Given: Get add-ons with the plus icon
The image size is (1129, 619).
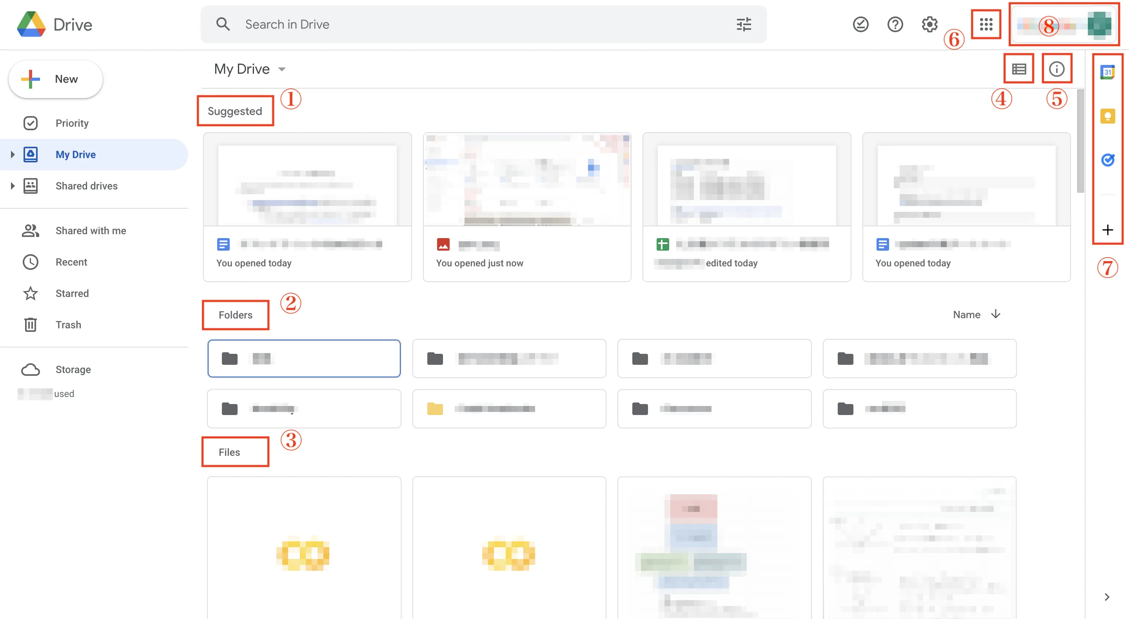Looking at the screenshot, I should [1107, 230].
